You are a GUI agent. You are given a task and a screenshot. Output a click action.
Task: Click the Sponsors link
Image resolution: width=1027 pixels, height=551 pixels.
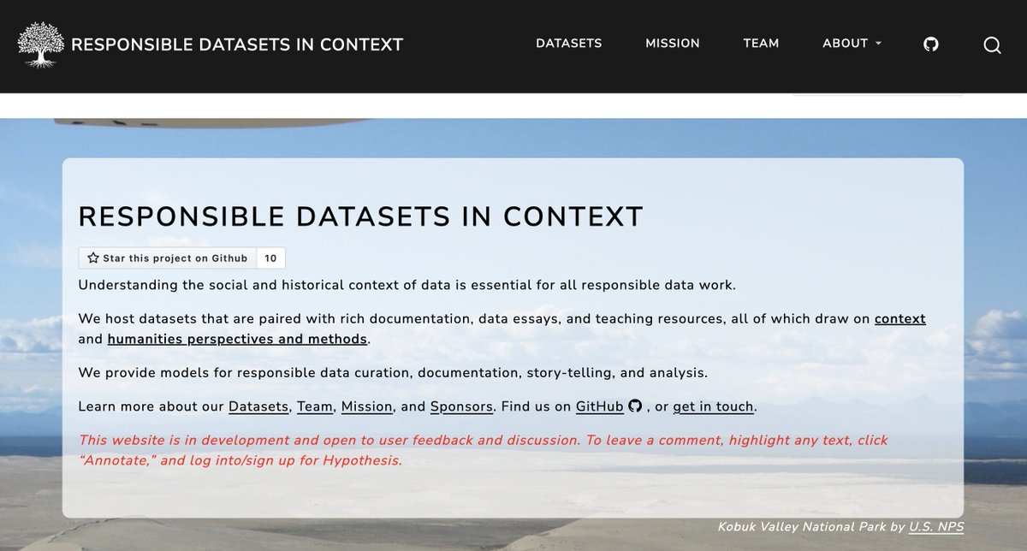460,406
